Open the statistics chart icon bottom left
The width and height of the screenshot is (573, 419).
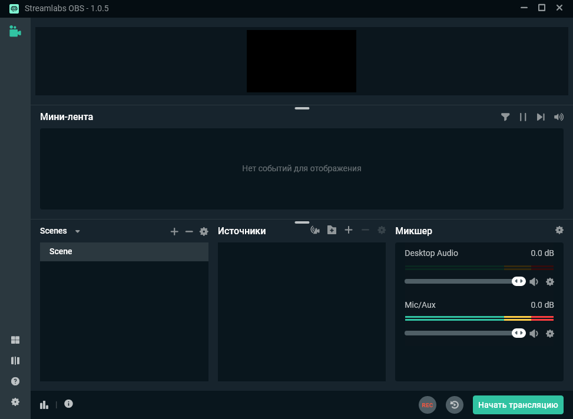pos(44,404)
